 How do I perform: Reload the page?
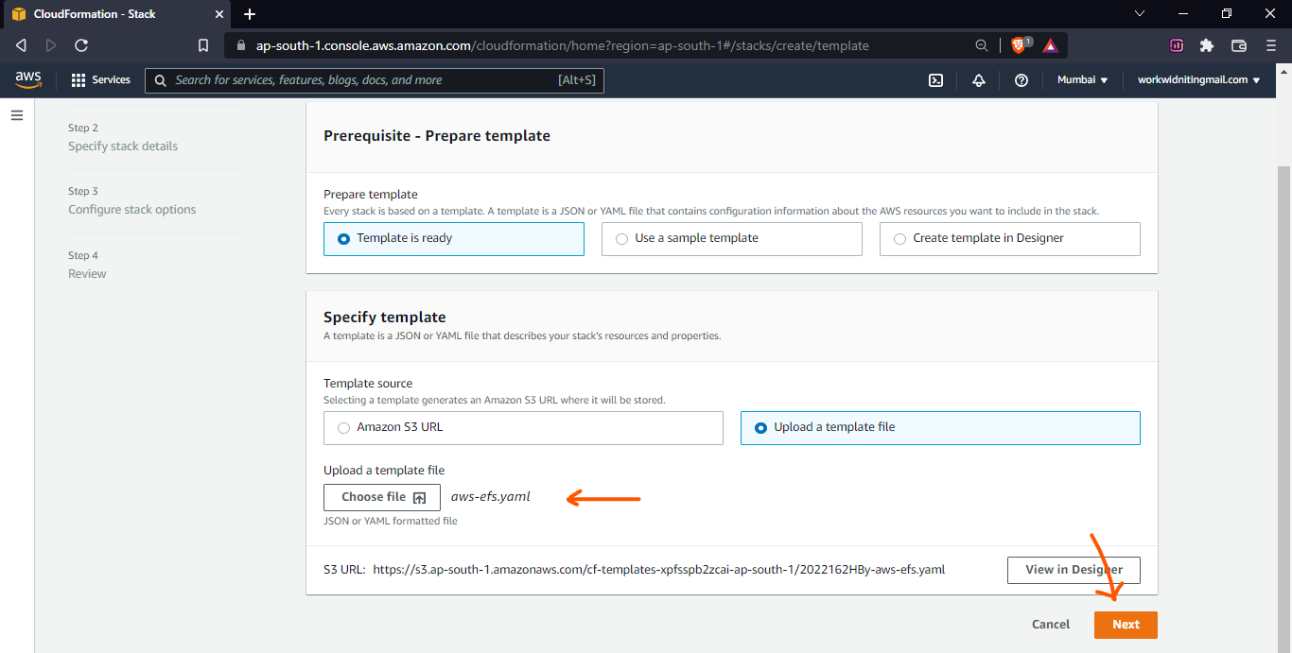click(81, 45)
